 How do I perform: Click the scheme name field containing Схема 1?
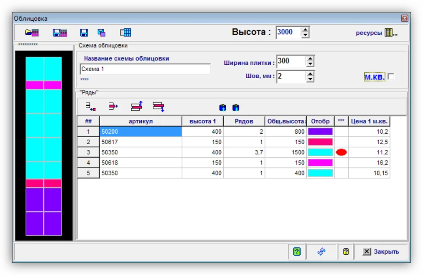tap(145, 69)
